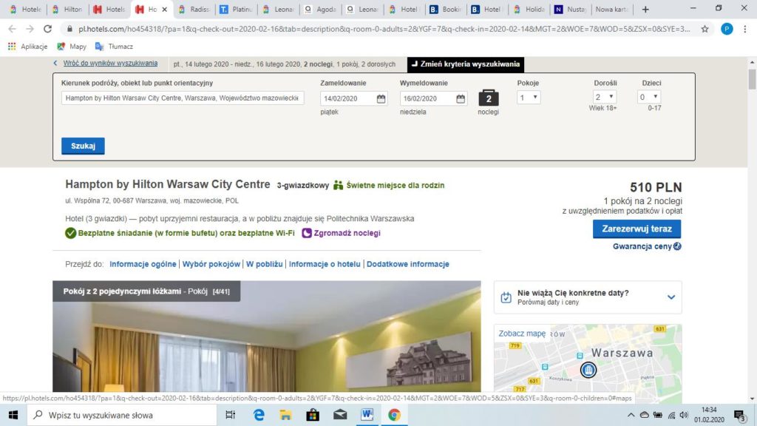Open Dzieci children dropdown
Image resolution: width=757 pixels, height=426 pixels.
click(x=649, y=97)
